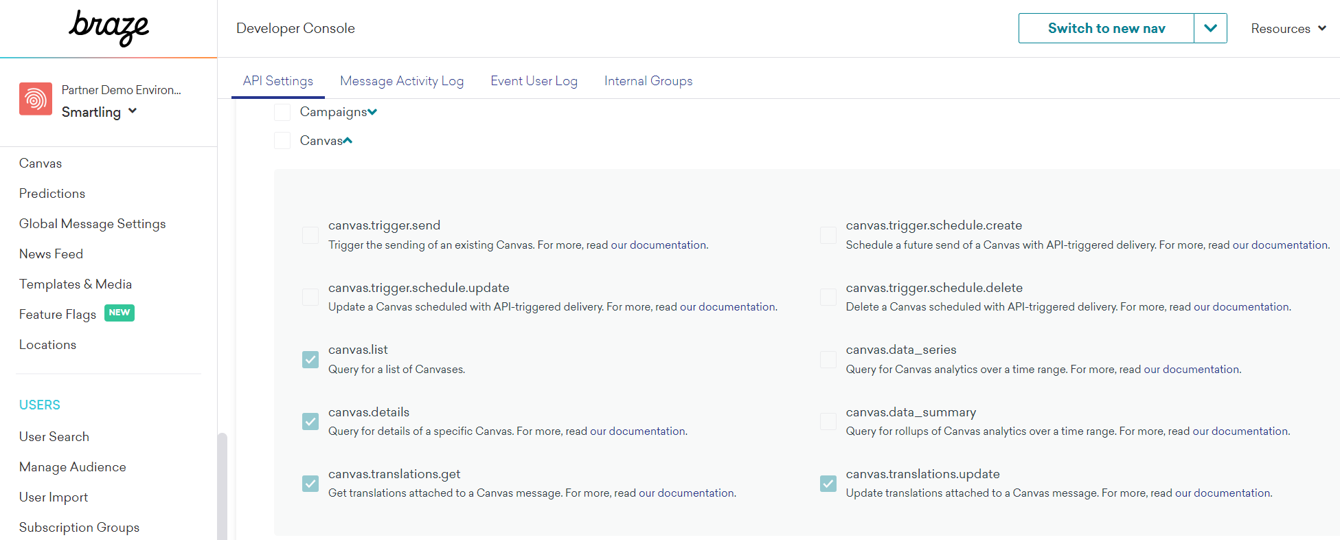Click the Switch to new nav button
Viewport: 1340px width, 540px height.
tap(1106, 28)
